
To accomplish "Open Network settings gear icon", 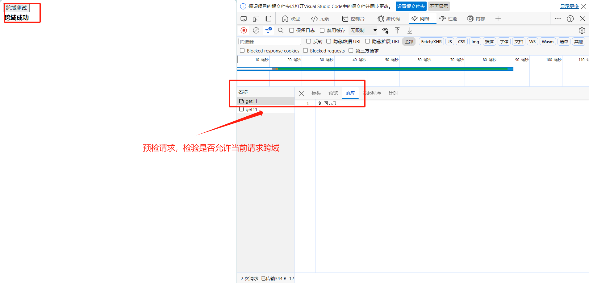I will pos(582,30).
